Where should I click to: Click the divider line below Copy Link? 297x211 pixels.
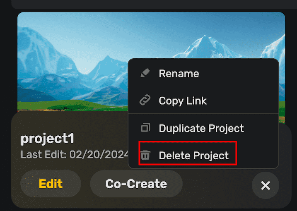(x=203, y=113)
